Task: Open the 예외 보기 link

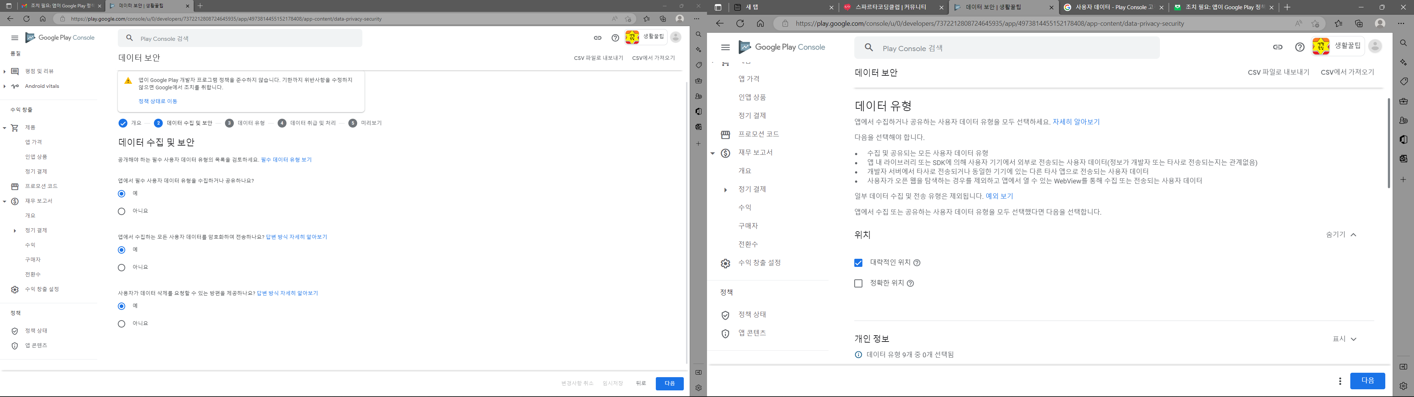Action: click(999, 196)
